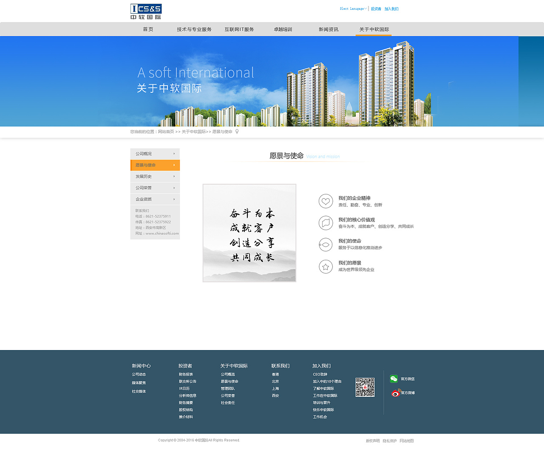Expand the 公司概况 sidebar item arrow
This screenshot has height=453, width=544.
(174, 154)
